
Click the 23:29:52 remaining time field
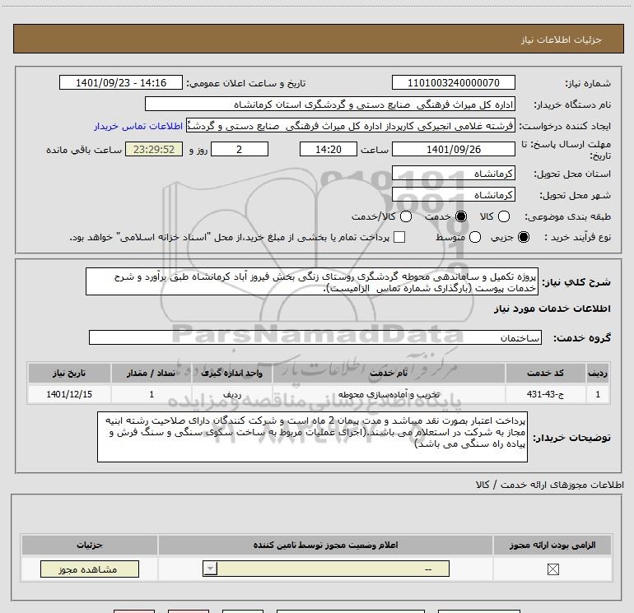[x=154, y=149]
